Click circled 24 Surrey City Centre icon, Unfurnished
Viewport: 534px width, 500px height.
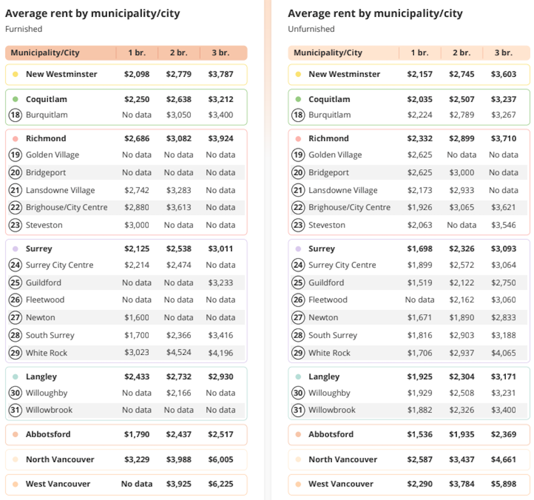coord(298,265)
